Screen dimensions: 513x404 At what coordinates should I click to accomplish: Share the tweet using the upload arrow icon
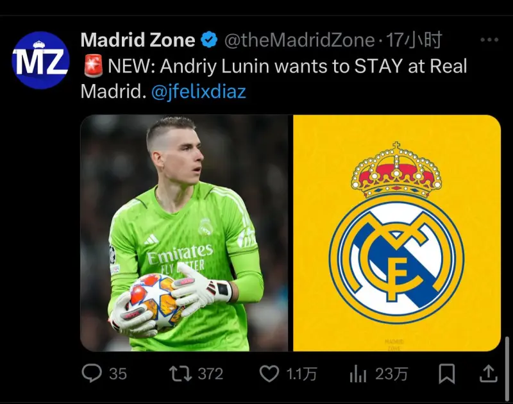(489, 374)
